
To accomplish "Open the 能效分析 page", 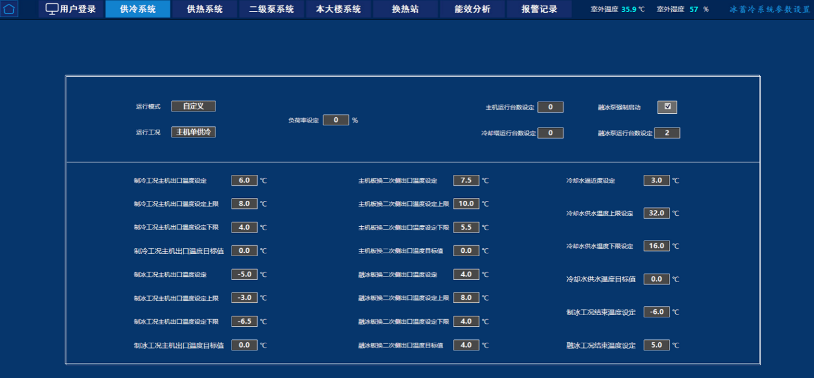I will pos(472,9).
